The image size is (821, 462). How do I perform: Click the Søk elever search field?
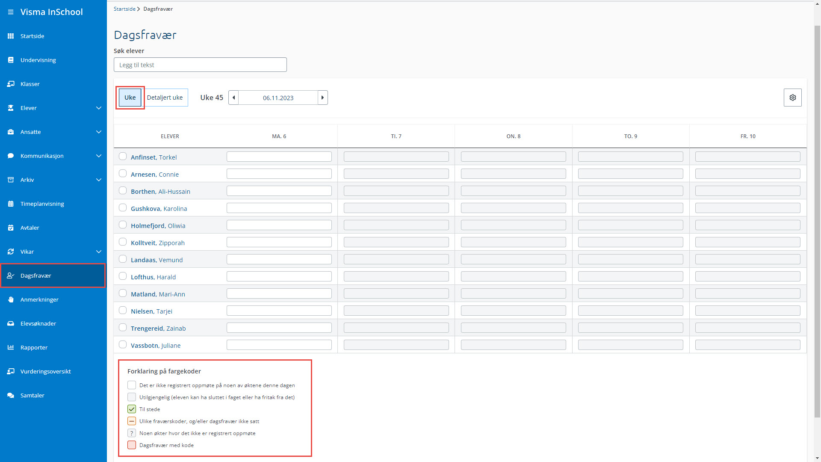tap(200, 65)
